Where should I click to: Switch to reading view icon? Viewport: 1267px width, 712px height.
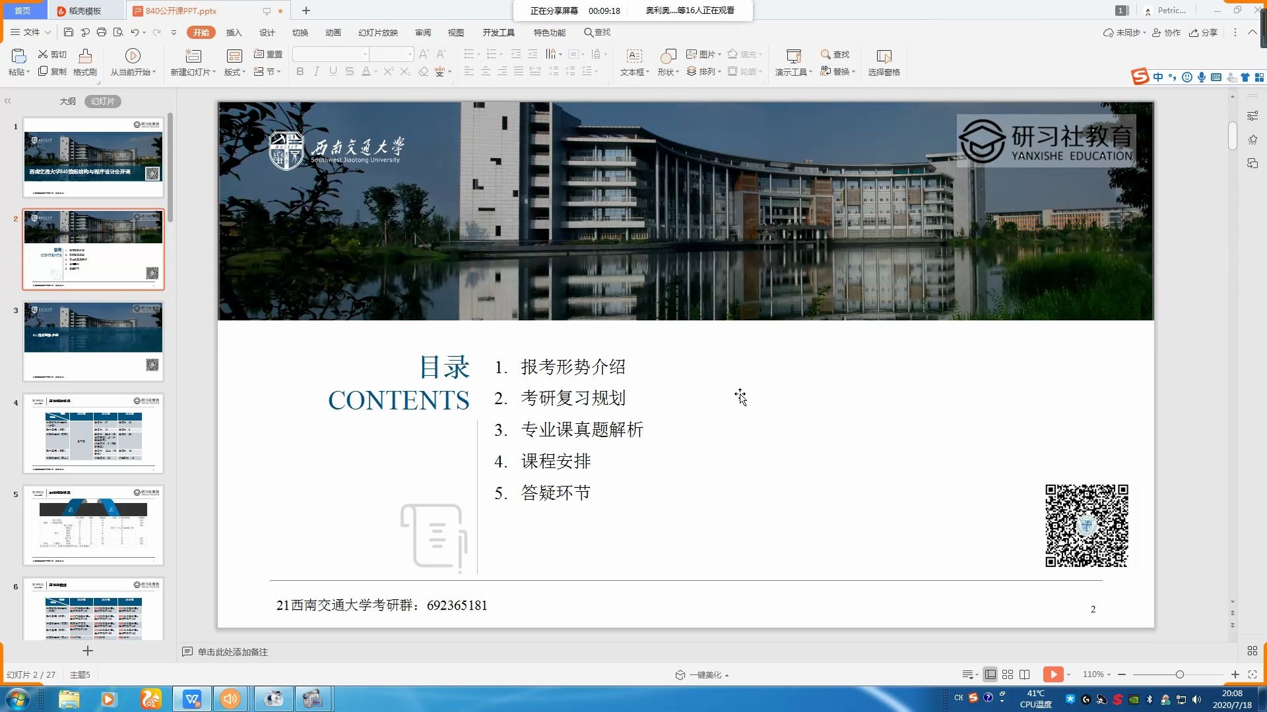(1025, 674)
